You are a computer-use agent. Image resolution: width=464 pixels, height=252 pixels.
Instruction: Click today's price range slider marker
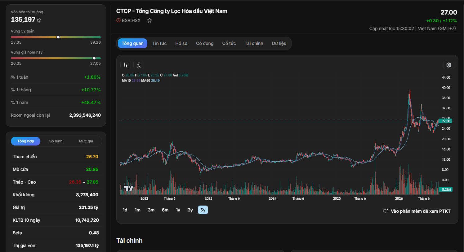(x=94, y=58)
